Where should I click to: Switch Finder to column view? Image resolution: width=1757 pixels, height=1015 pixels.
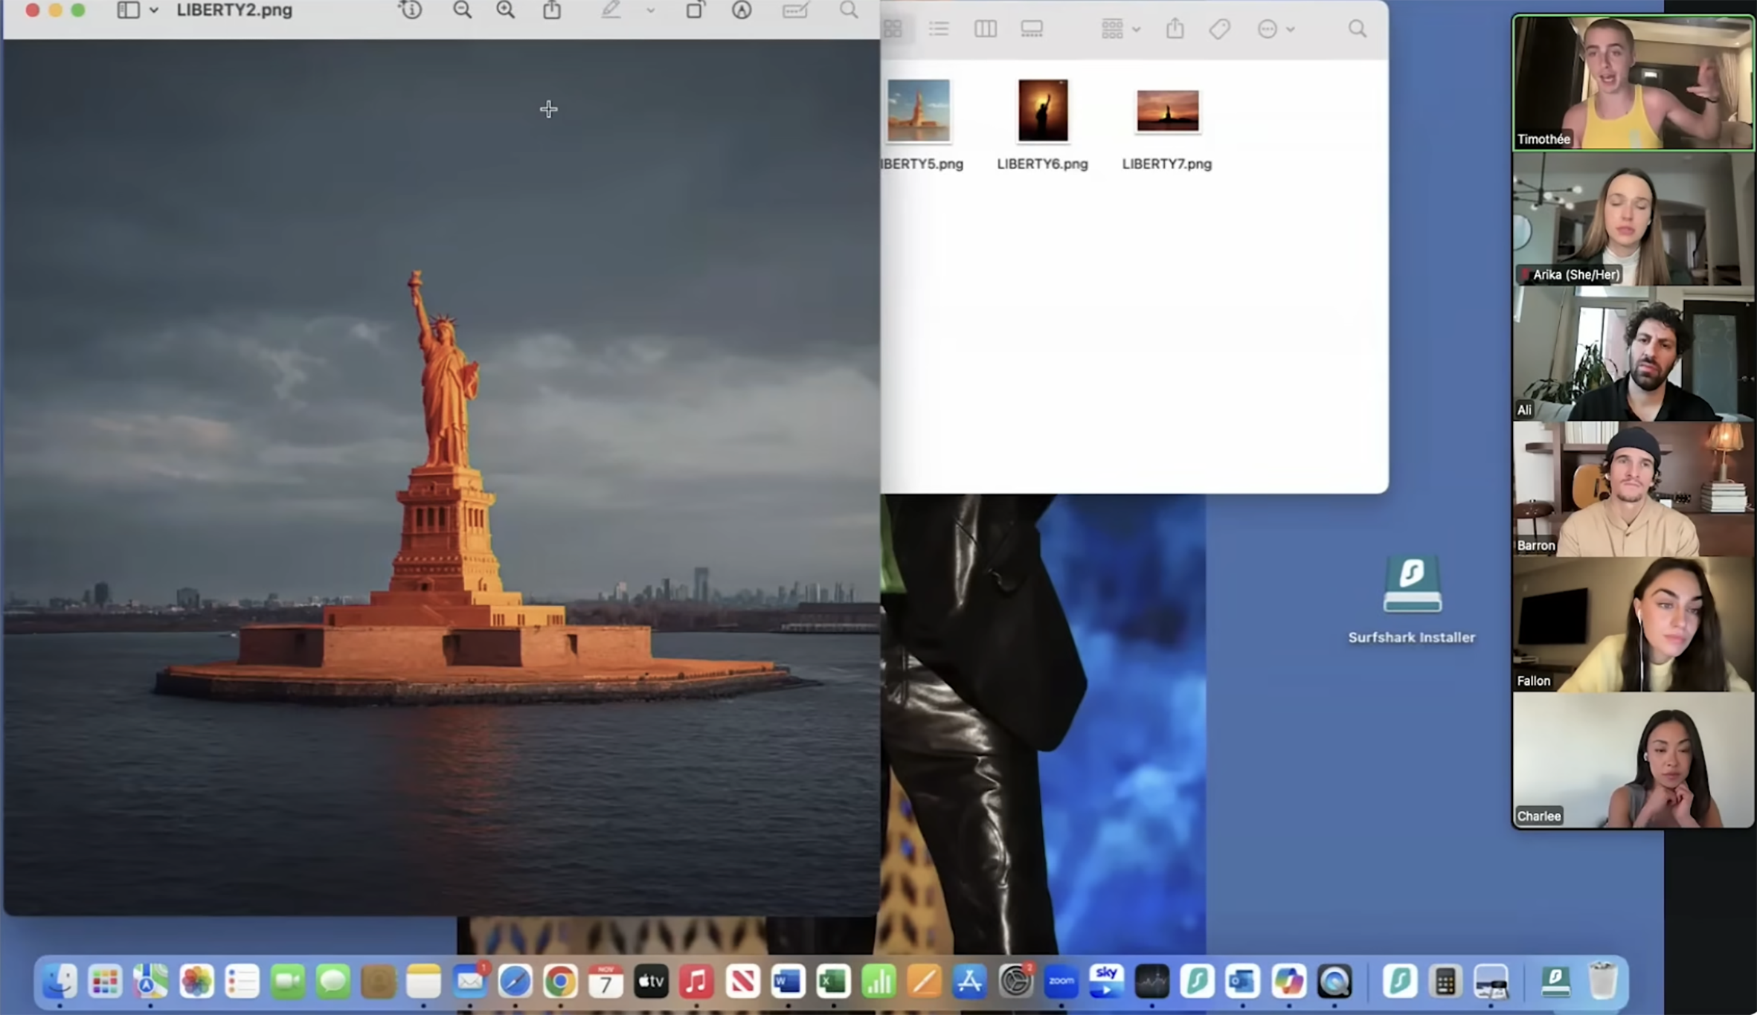click(985, 29)
